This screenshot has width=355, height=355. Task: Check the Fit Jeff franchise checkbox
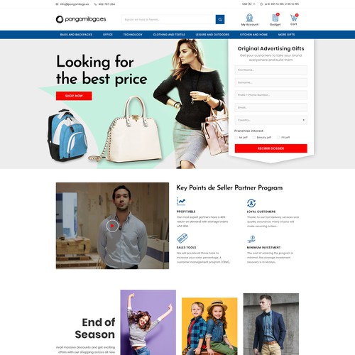click(278, 138)
